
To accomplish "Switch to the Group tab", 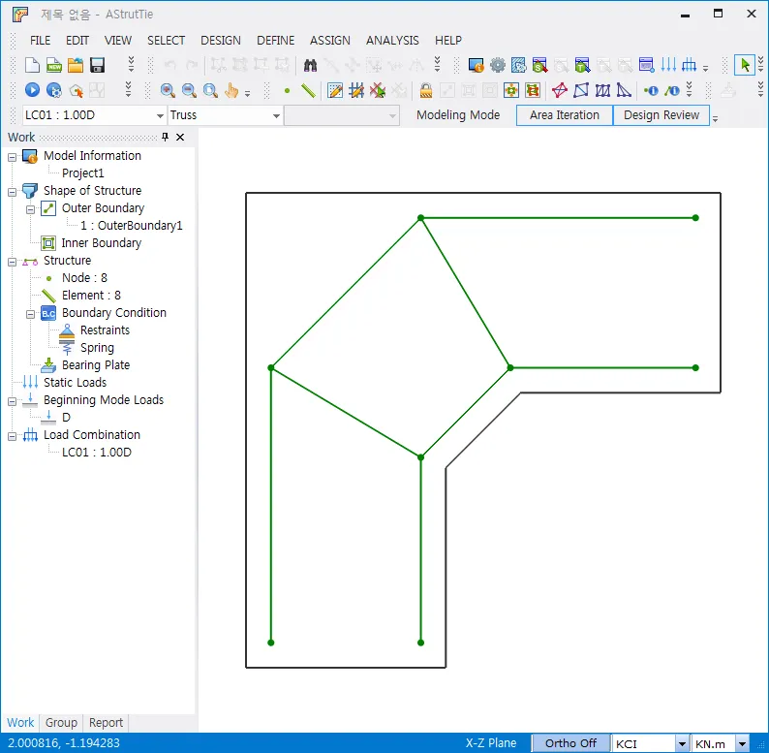I will 61,723.
